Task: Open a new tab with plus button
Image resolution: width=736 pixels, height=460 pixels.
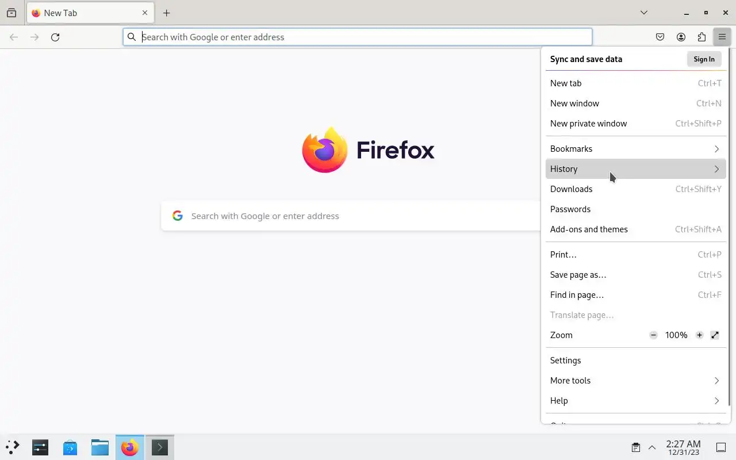Action: (167, 13)
